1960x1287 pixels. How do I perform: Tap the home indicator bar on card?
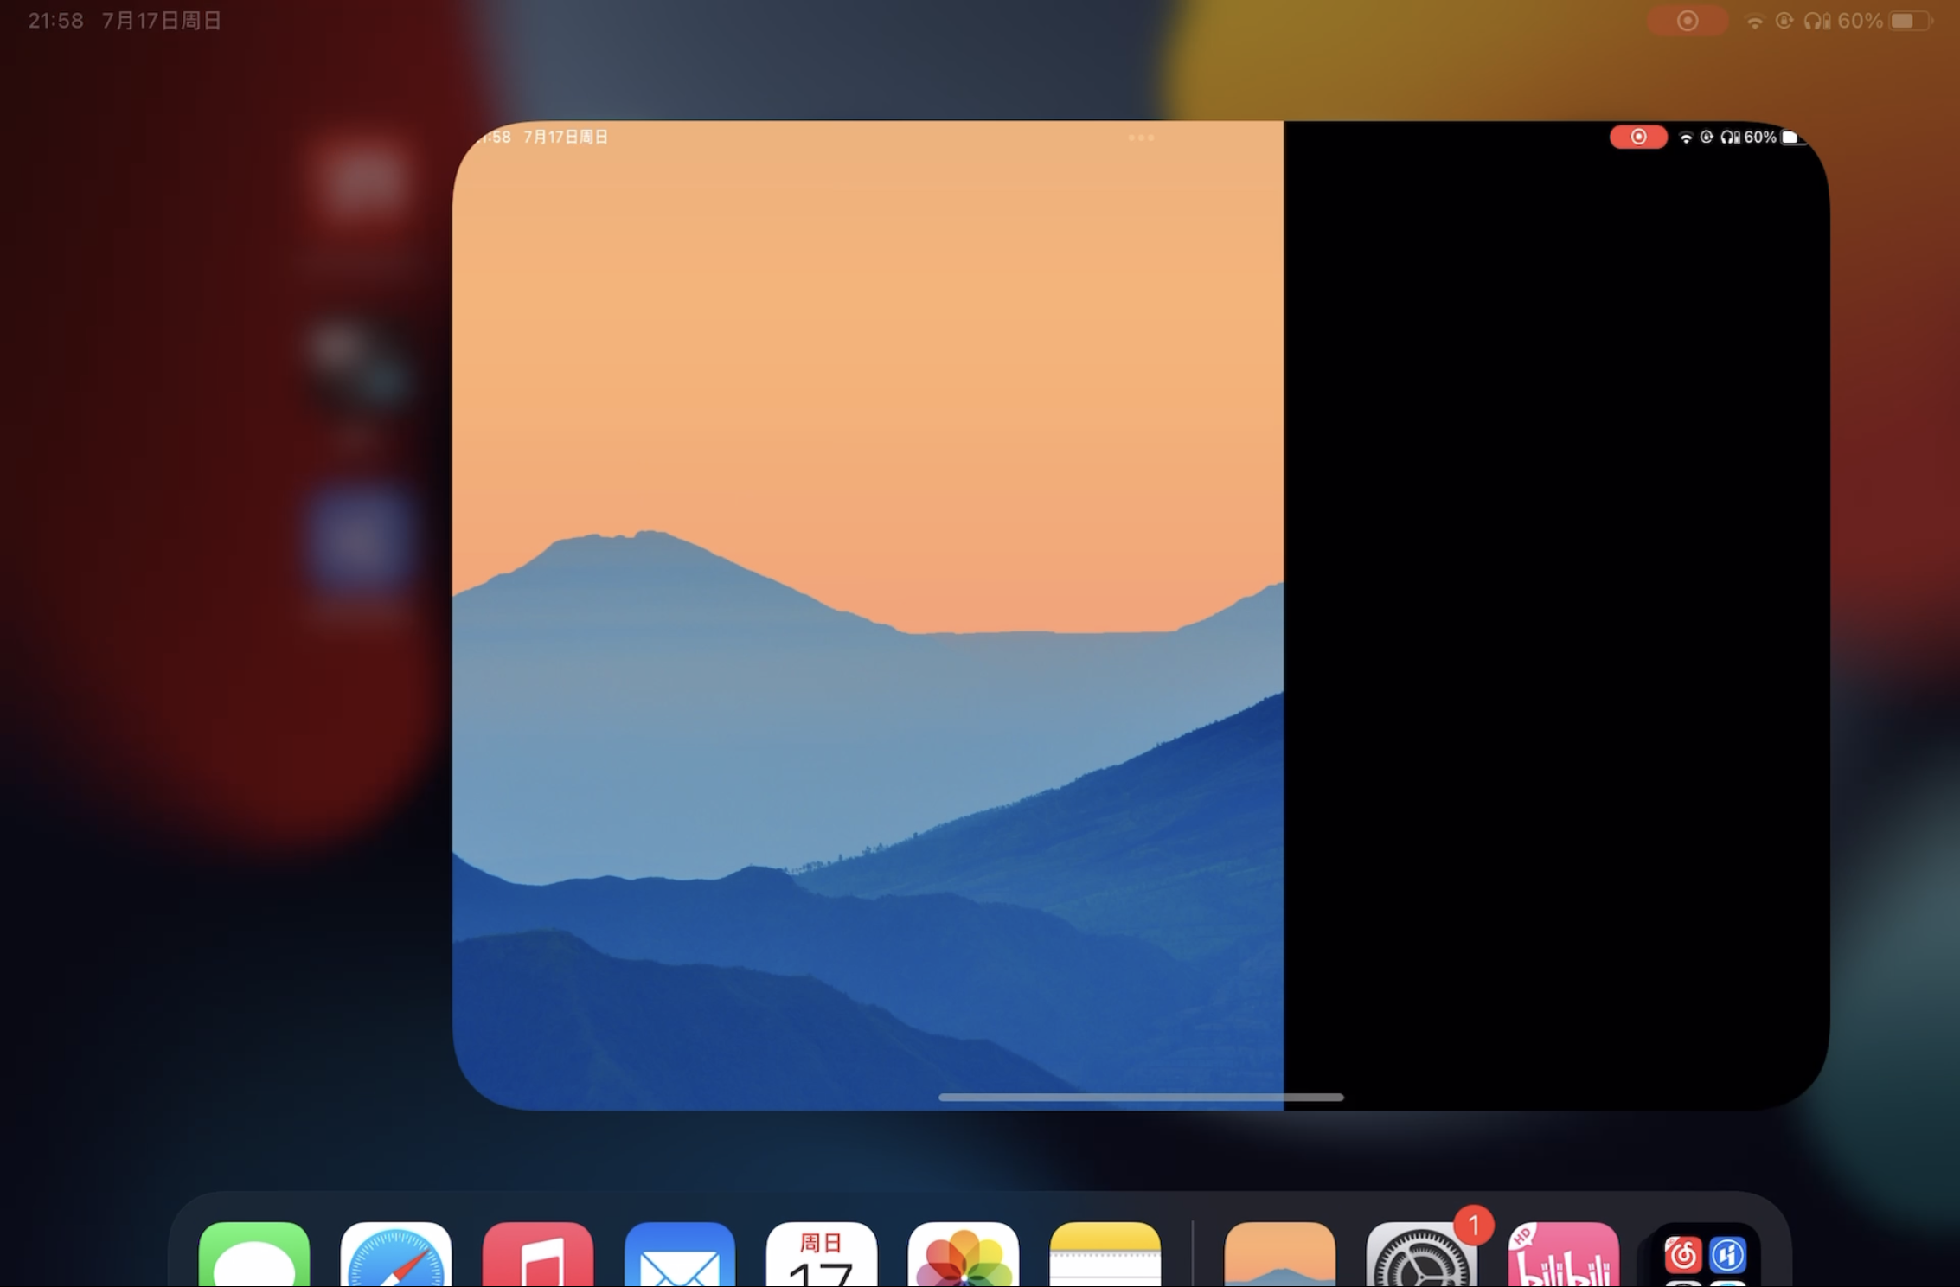tap(1141, 1097)
